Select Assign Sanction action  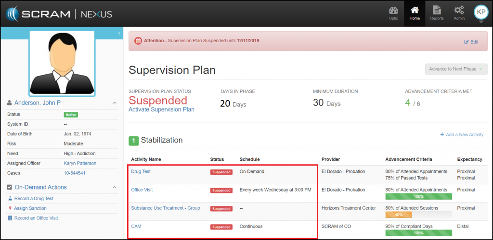[30, 208]
